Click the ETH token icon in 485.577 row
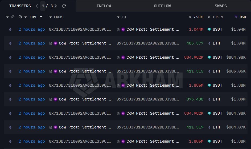This screenshot has width=251, height=149. coord(209,43)
